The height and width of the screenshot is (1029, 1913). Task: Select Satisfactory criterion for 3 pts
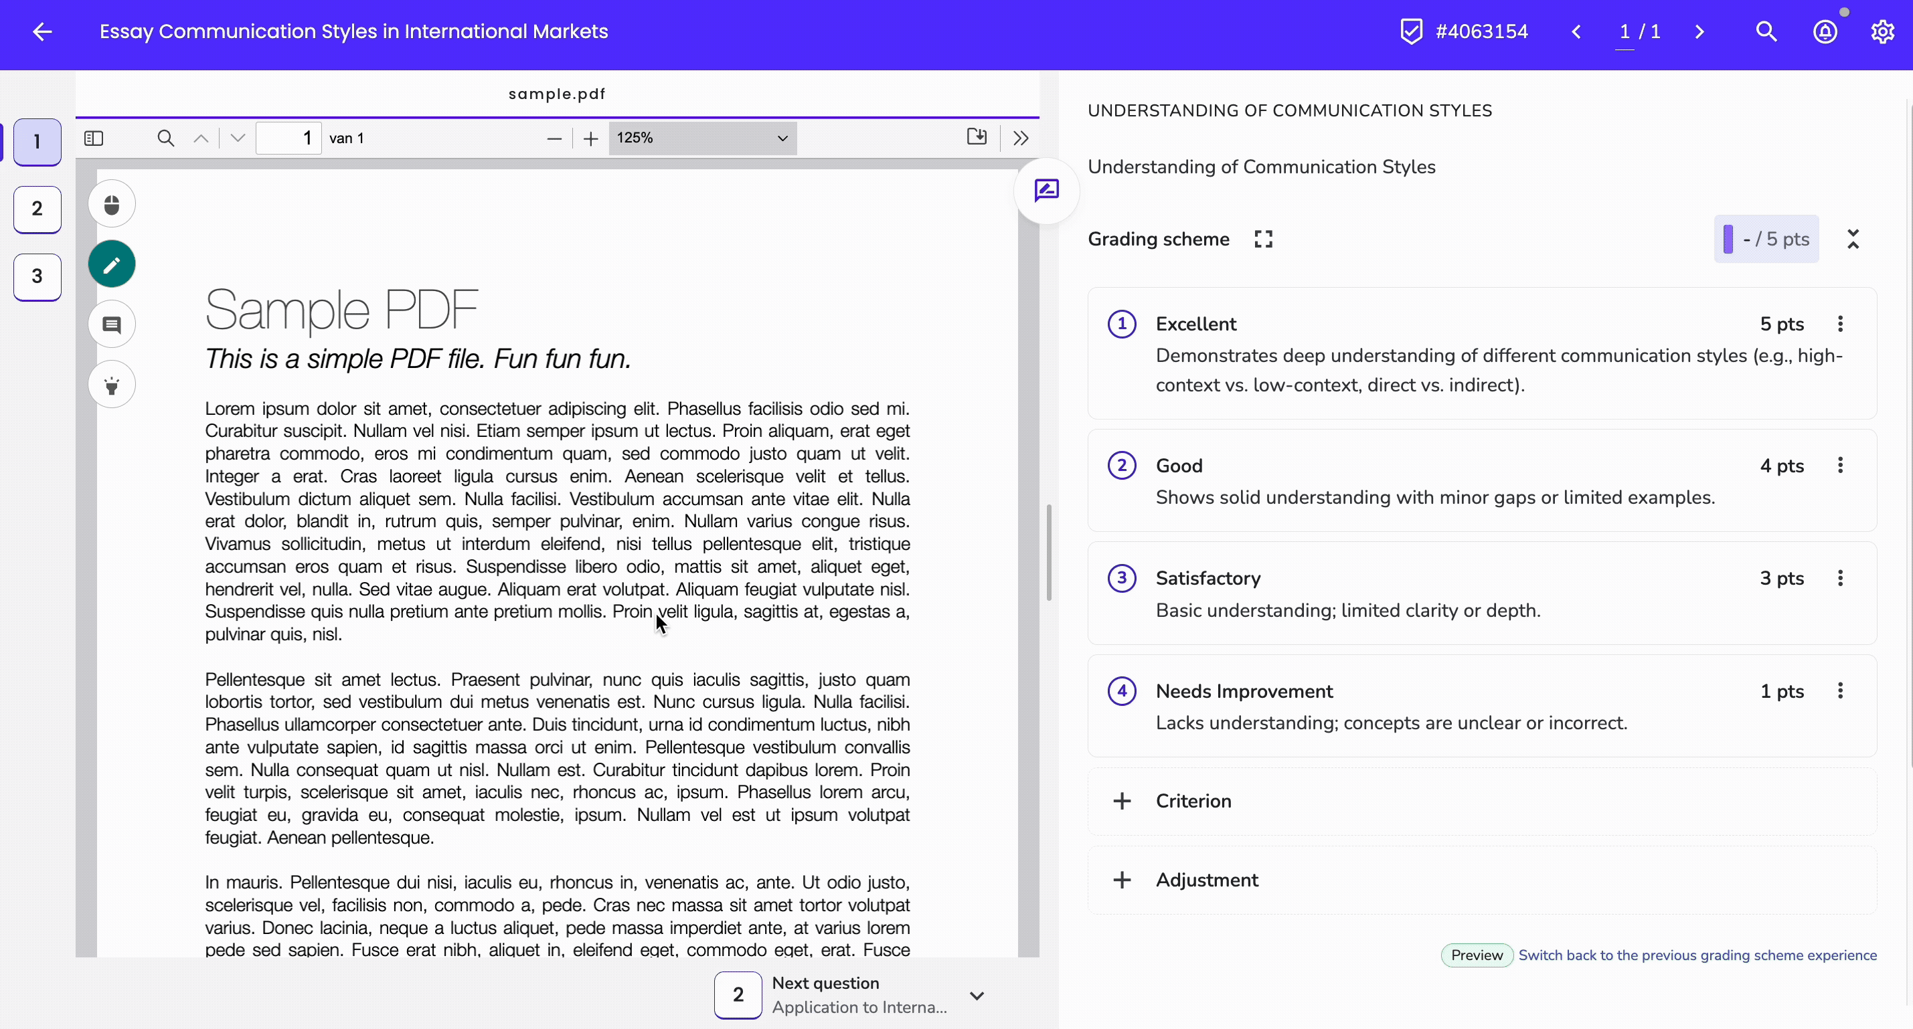tap(1481, 593)
